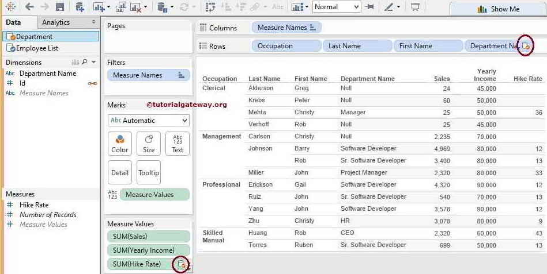
Task: Click the Detail marks button
Action: click(x=120, y=172)
